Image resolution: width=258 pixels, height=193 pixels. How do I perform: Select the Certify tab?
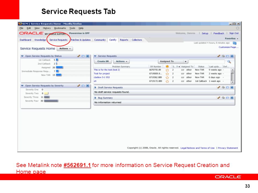click(113, 40)
